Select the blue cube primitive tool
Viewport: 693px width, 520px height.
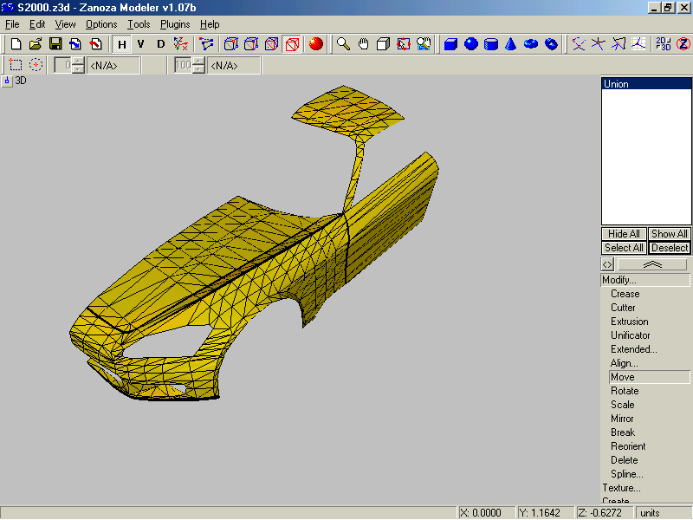tap(450, 43)
